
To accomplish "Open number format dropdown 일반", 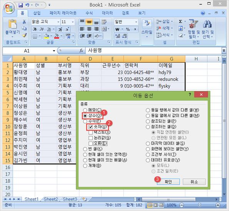I will 136,22.
